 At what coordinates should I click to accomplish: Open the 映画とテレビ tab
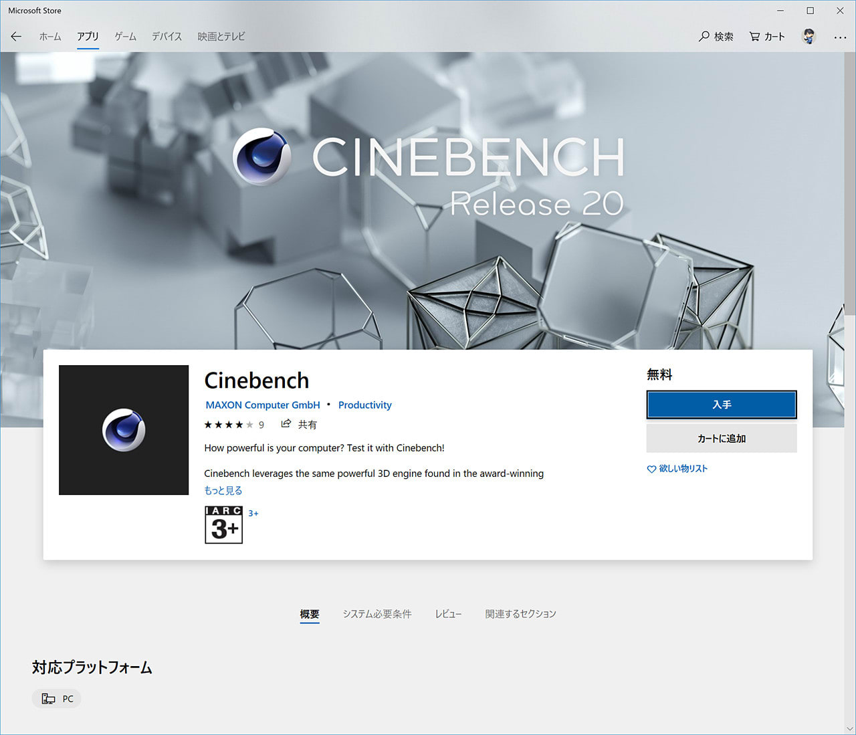pyautogui.click(x=221, y=37)
